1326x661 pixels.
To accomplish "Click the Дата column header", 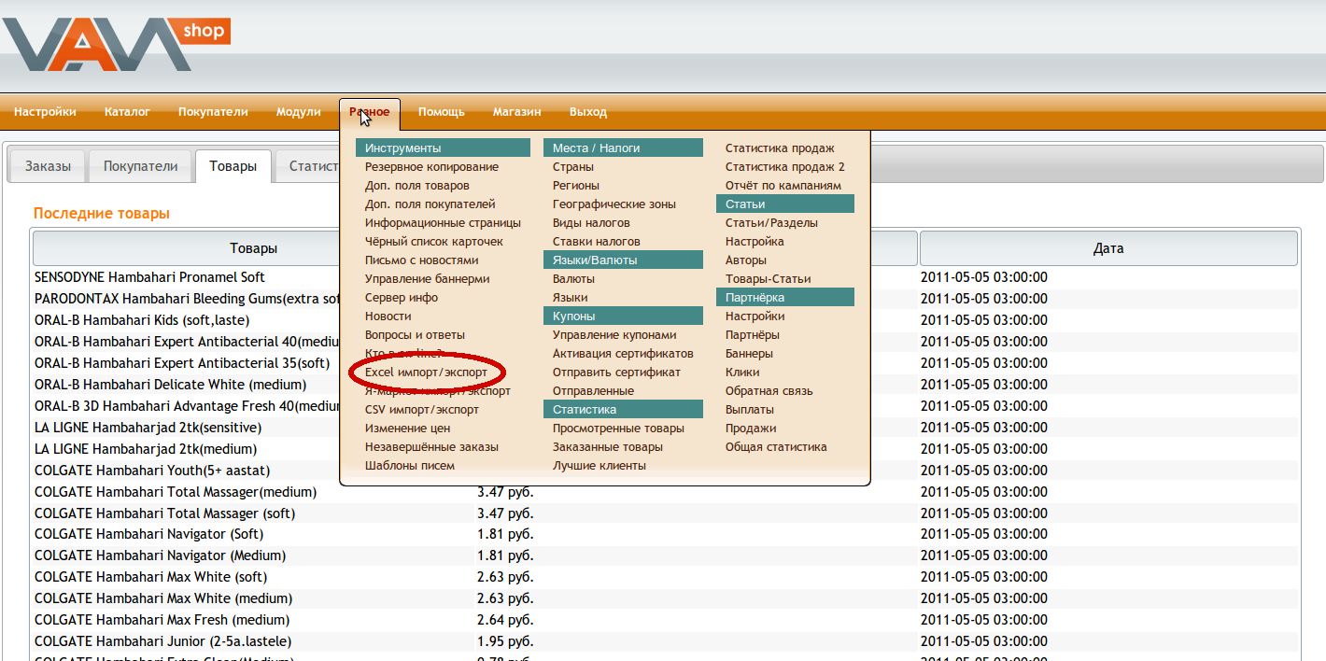I will coord(1108,248).
